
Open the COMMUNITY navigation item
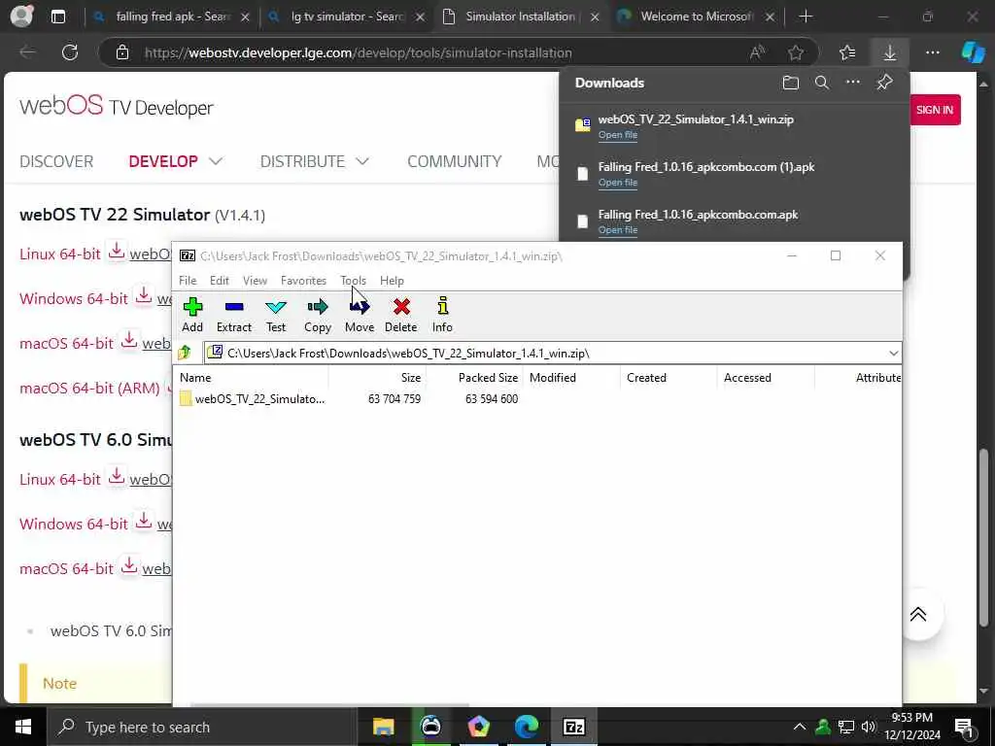coord(455,161)
